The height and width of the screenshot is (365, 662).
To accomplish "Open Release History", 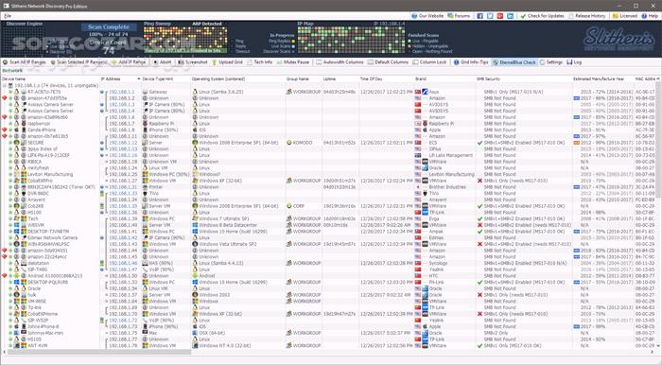I will (587, 16).
